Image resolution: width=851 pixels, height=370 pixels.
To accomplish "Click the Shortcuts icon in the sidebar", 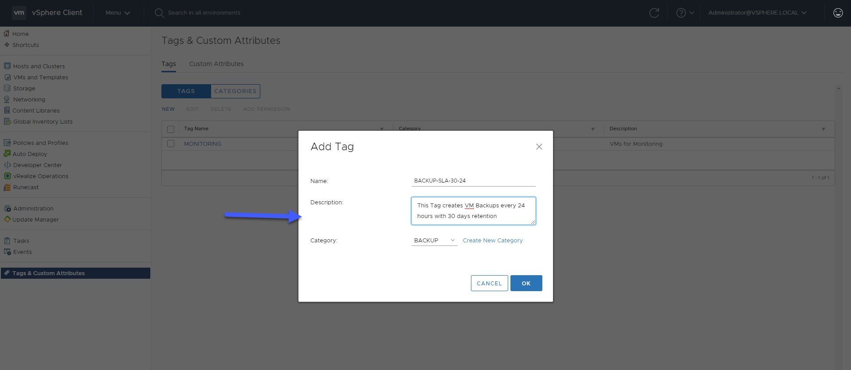I will (x=7, y=45).
